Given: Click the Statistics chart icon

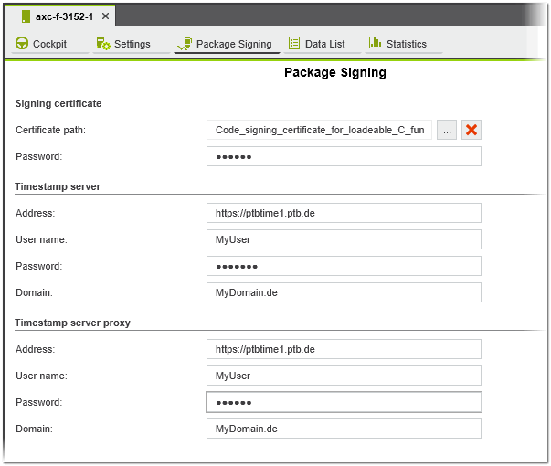Looking at the screenshot, I should click(x=375, y=44).
